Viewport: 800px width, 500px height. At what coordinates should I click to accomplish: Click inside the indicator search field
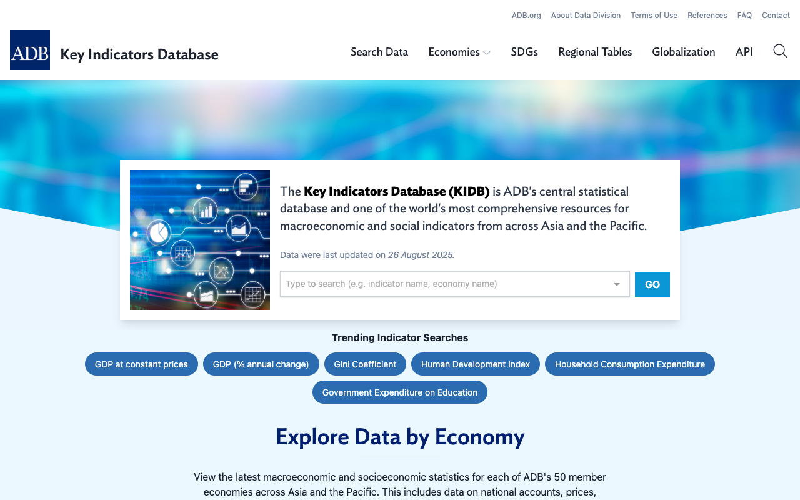pyautogui.click(x=437, y=284)
